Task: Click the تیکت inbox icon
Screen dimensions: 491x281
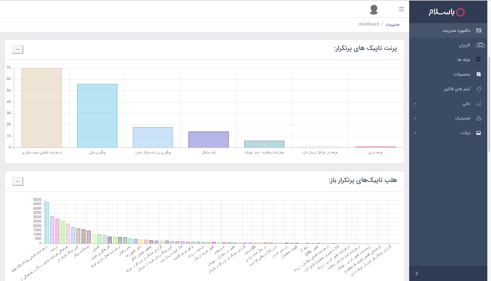Action: 478,133
